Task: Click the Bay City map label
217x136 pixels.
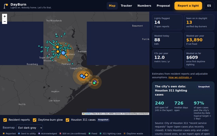Action: click(22, 104)
